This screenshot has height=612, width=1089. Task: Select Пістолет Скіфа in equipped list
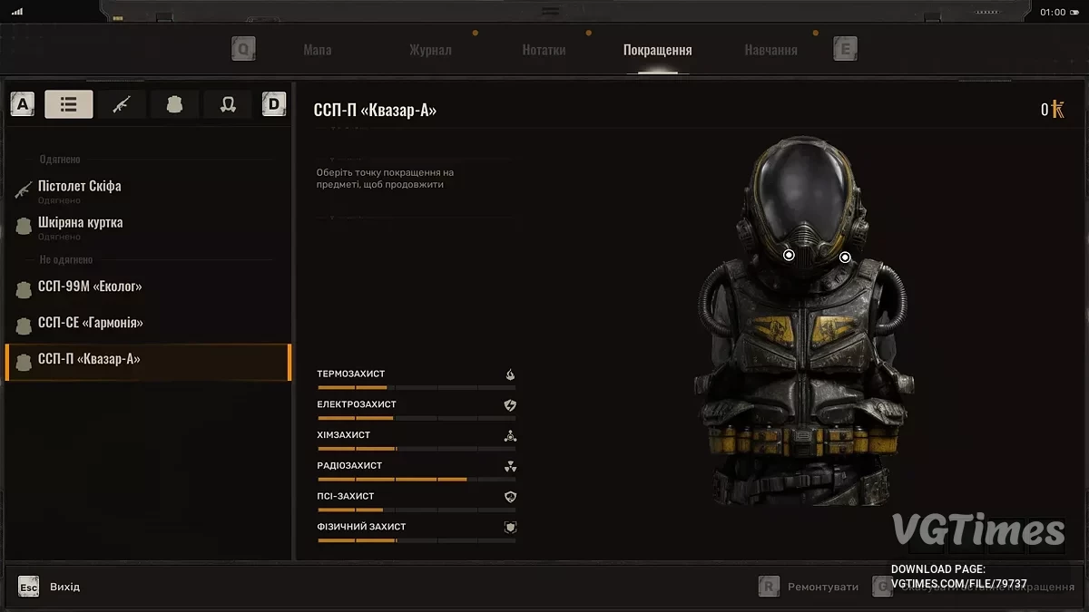click(80, 187)
